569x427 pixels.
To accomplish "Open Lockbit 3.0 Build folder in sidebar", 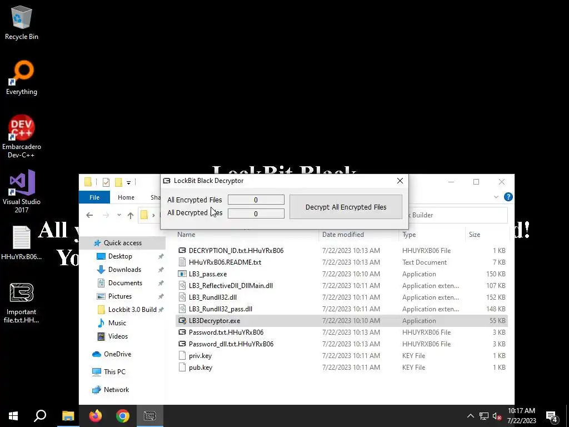I will coord(132,310).
